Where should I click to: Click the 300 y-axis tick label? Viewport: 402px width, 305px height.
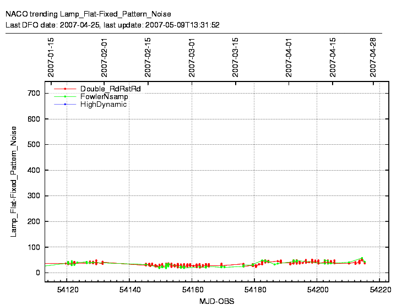click(x=34, y=196)
